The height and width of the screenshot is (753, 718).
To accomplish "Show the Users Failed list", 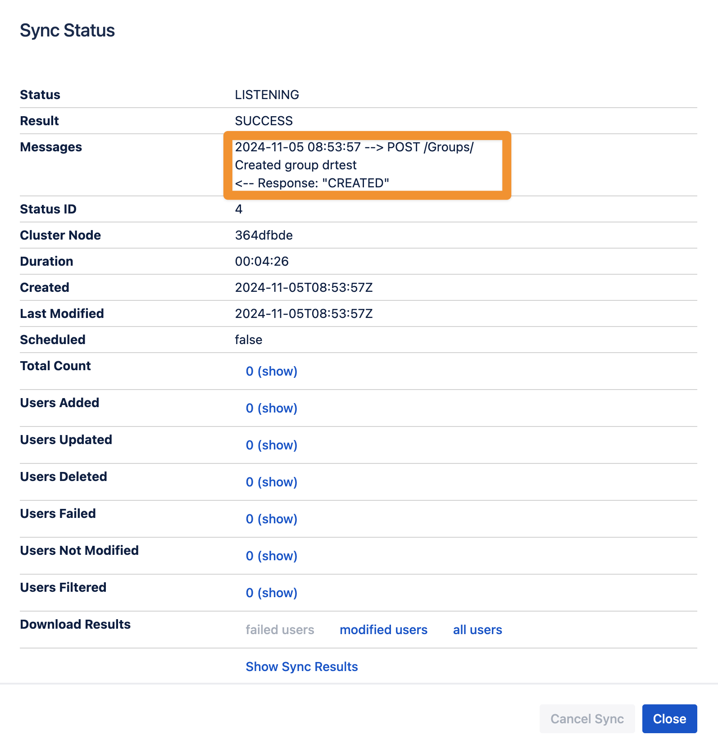I will point(272,519).
